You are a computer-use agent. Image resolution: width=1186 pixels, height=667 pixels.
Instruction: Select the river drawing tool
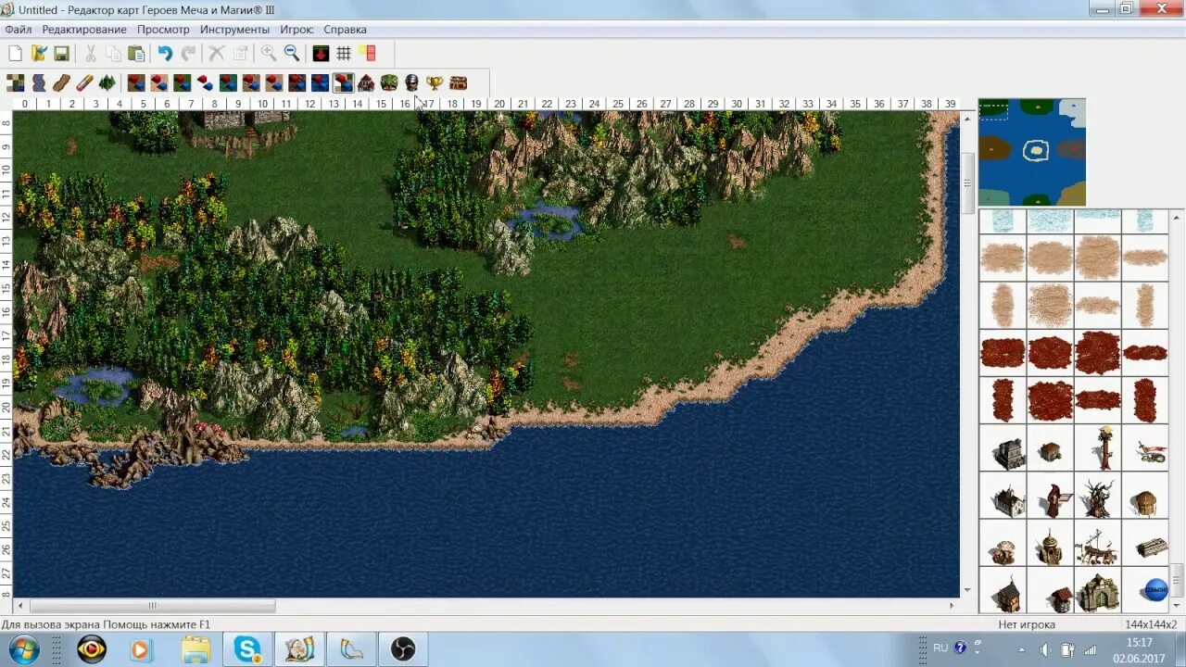tap(38, 82)
